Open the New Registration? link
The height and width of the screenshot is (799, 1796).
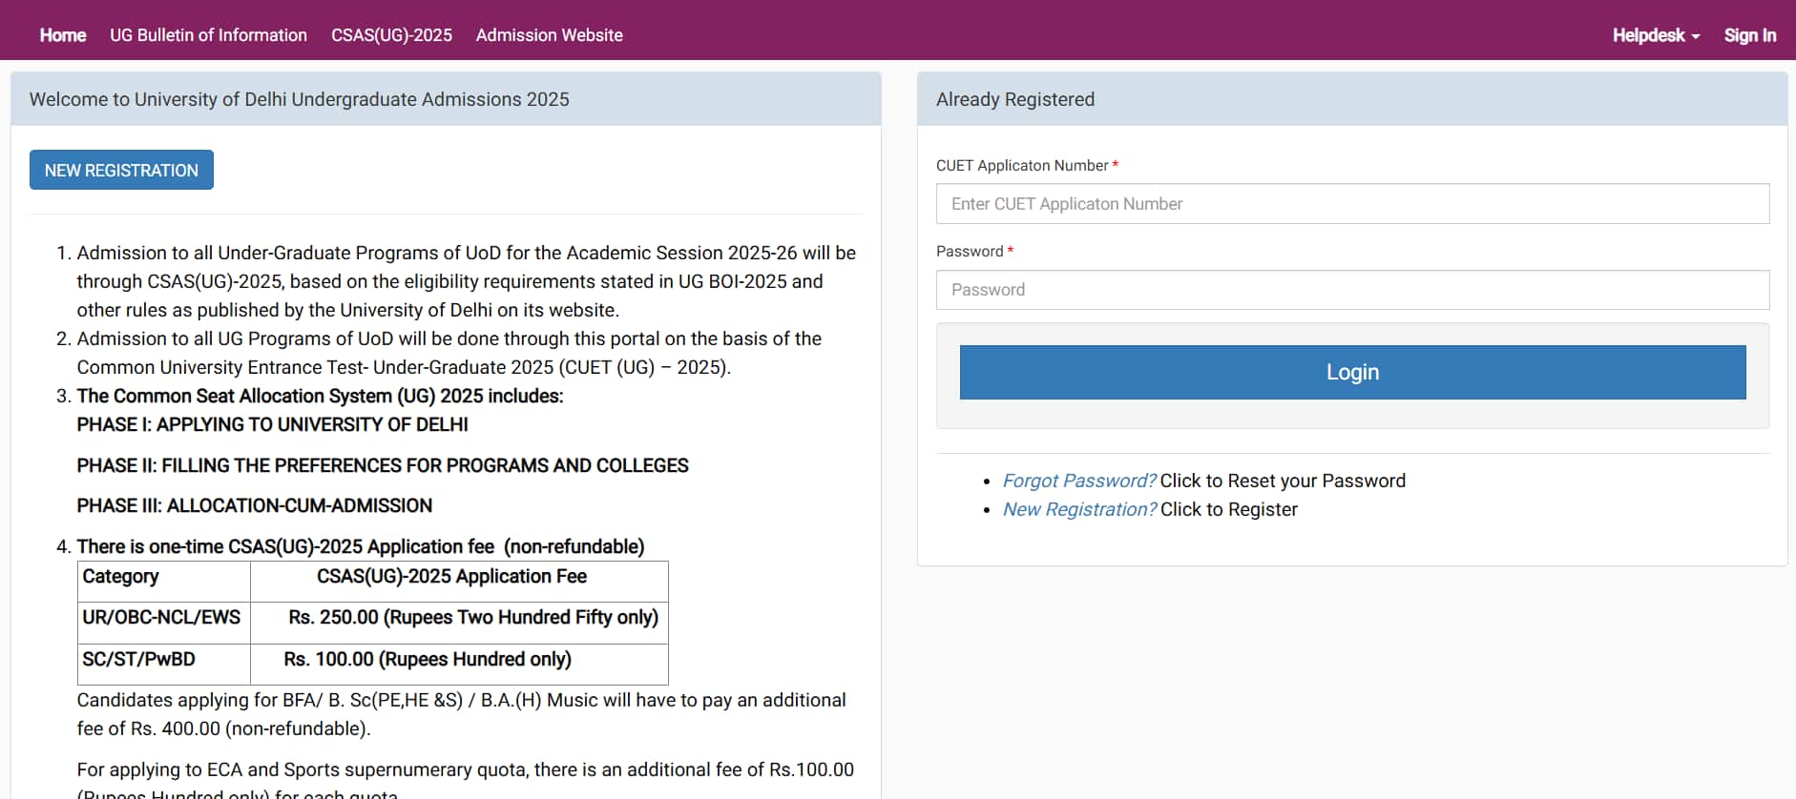pyautogui.click(x=1079, y=509)
